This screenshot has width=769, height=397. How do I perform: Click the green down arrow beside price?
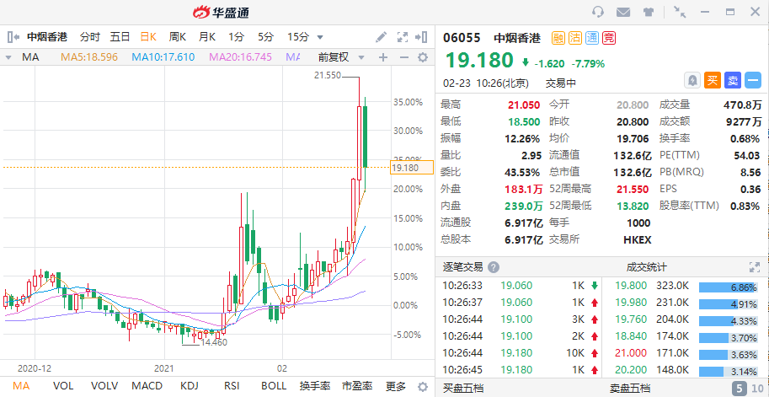[526, 63]
